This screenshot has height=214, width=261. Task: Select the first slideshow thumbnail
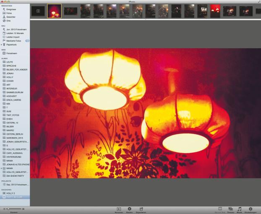(38, 11)
